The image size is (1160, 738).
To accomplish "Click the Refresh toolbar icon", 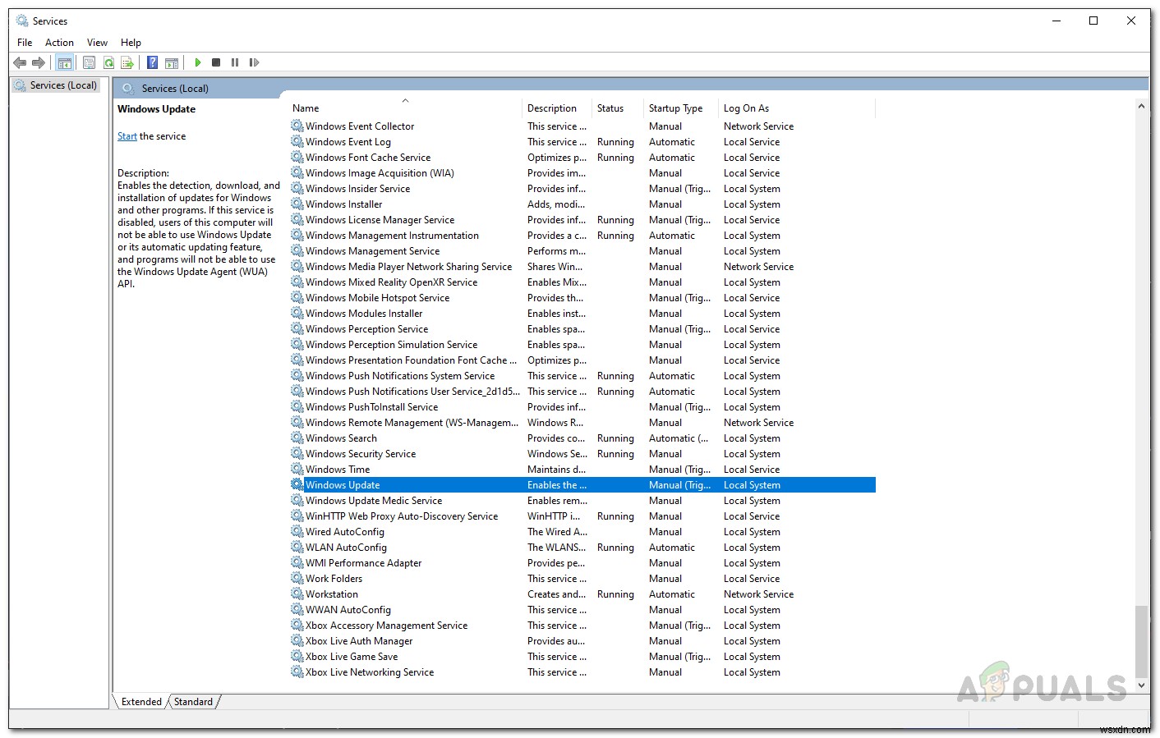I will 108,62.
